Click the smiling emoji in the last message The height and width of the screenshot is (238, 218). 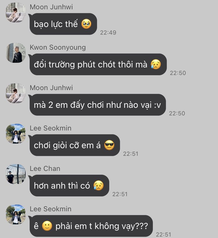[47, 226]
